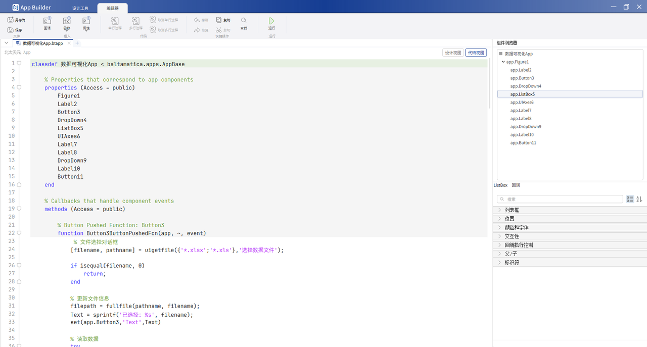Switch to the 设计工具 ribbon tab

pos(80,8)
